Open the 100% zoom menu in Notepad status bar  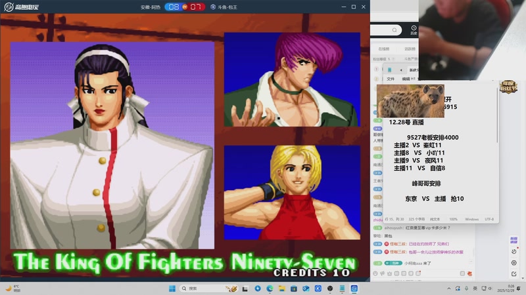(x=453, y=219)
